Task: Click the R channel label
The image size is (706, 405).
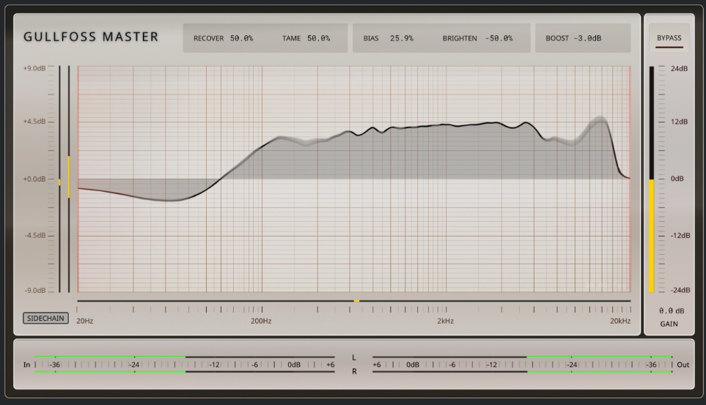Action: pos(354,372)
